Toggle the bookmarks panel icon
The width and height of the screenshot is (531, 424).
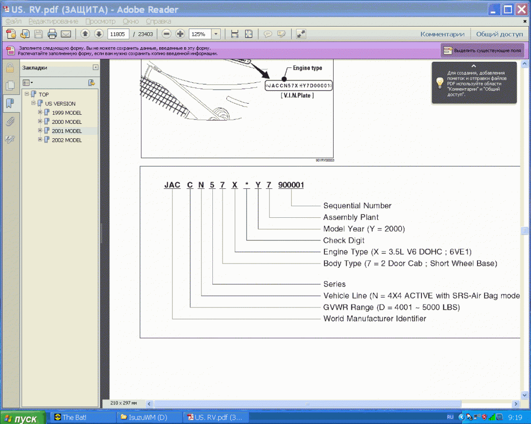(x=10, y=103)
